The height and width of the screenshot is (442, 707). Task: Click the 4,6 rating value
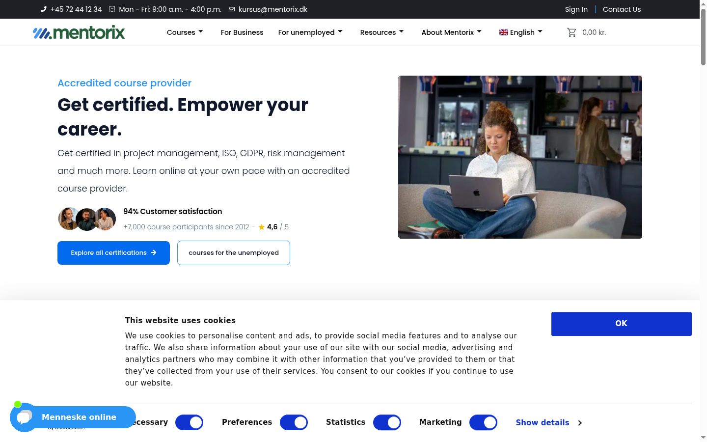point(272,227)
